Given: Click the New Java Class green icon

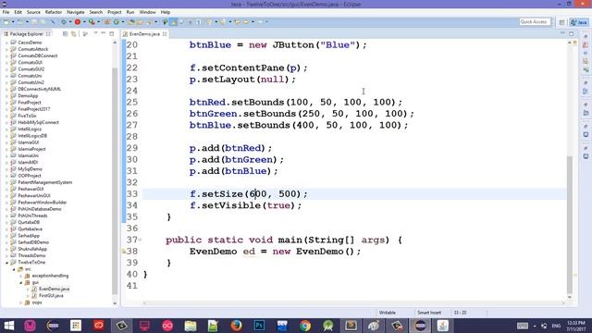Looking at the screenshot, I should 117,22.
